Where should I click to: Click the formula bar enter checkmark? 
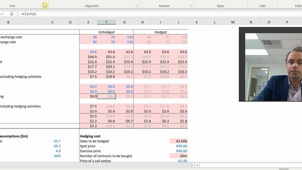[2, 14]
